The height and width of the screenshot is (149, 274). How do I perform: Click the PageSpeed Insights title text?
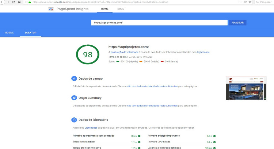73,9
